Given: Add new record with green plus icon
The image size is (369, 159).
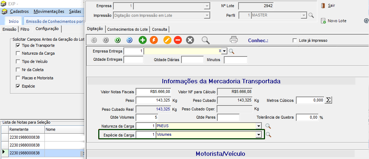Looking at the screenshot, I should click(x=142, y=40).
